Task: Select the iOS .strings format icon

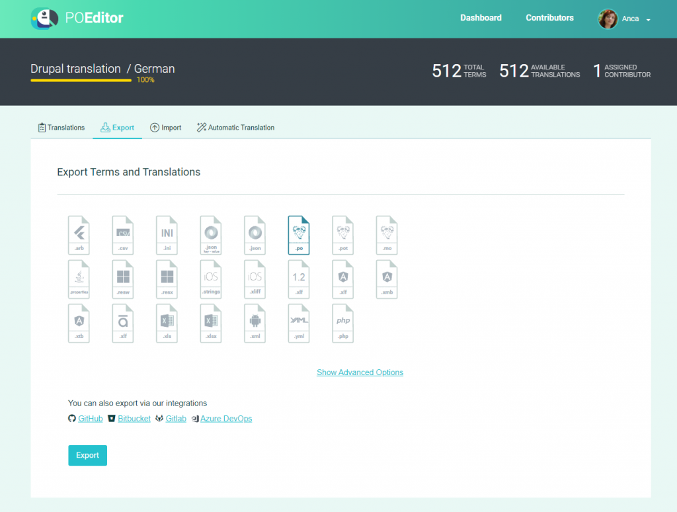Action: (210, 278)
